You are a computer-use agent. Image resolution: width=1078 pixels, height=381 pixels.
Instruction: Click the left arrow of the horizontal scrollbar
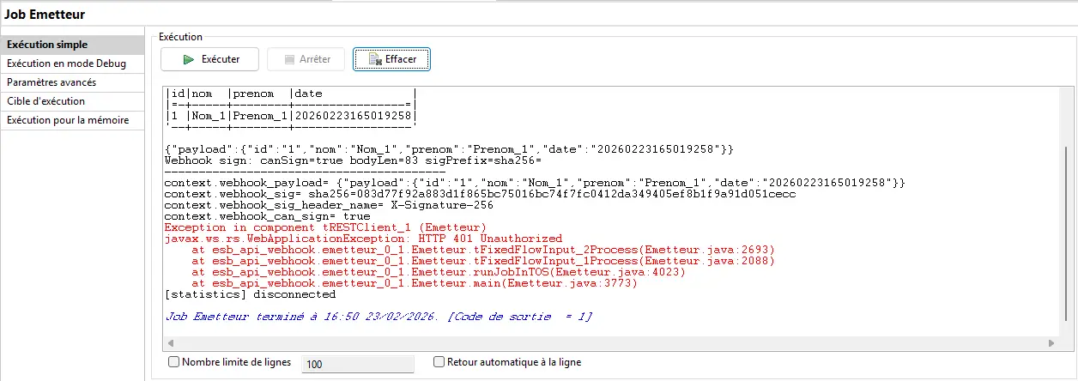coord(169,344)
